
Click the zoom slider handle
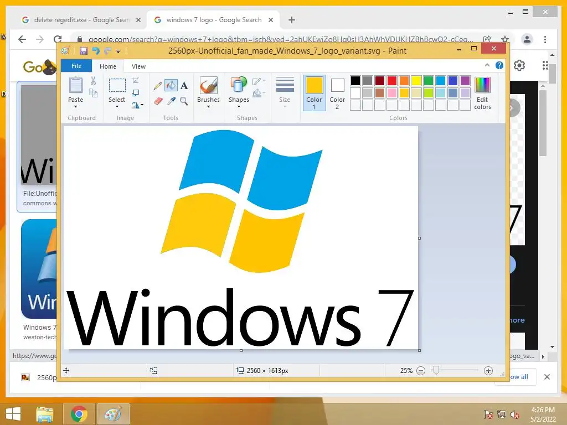[x=436, y=370]
